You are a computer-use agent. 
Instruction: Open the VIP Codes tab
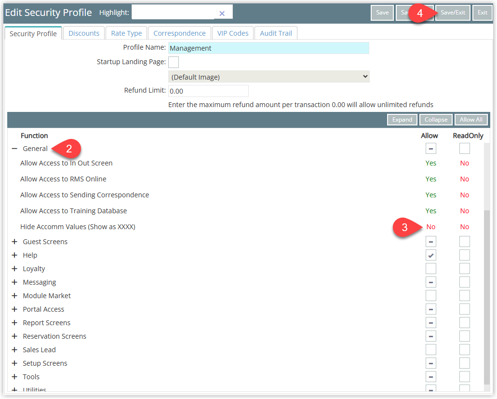[x=233, y=33]
